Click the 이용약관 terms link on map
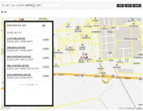This screenshot has width=143, height=111. (x=139, y=108)
